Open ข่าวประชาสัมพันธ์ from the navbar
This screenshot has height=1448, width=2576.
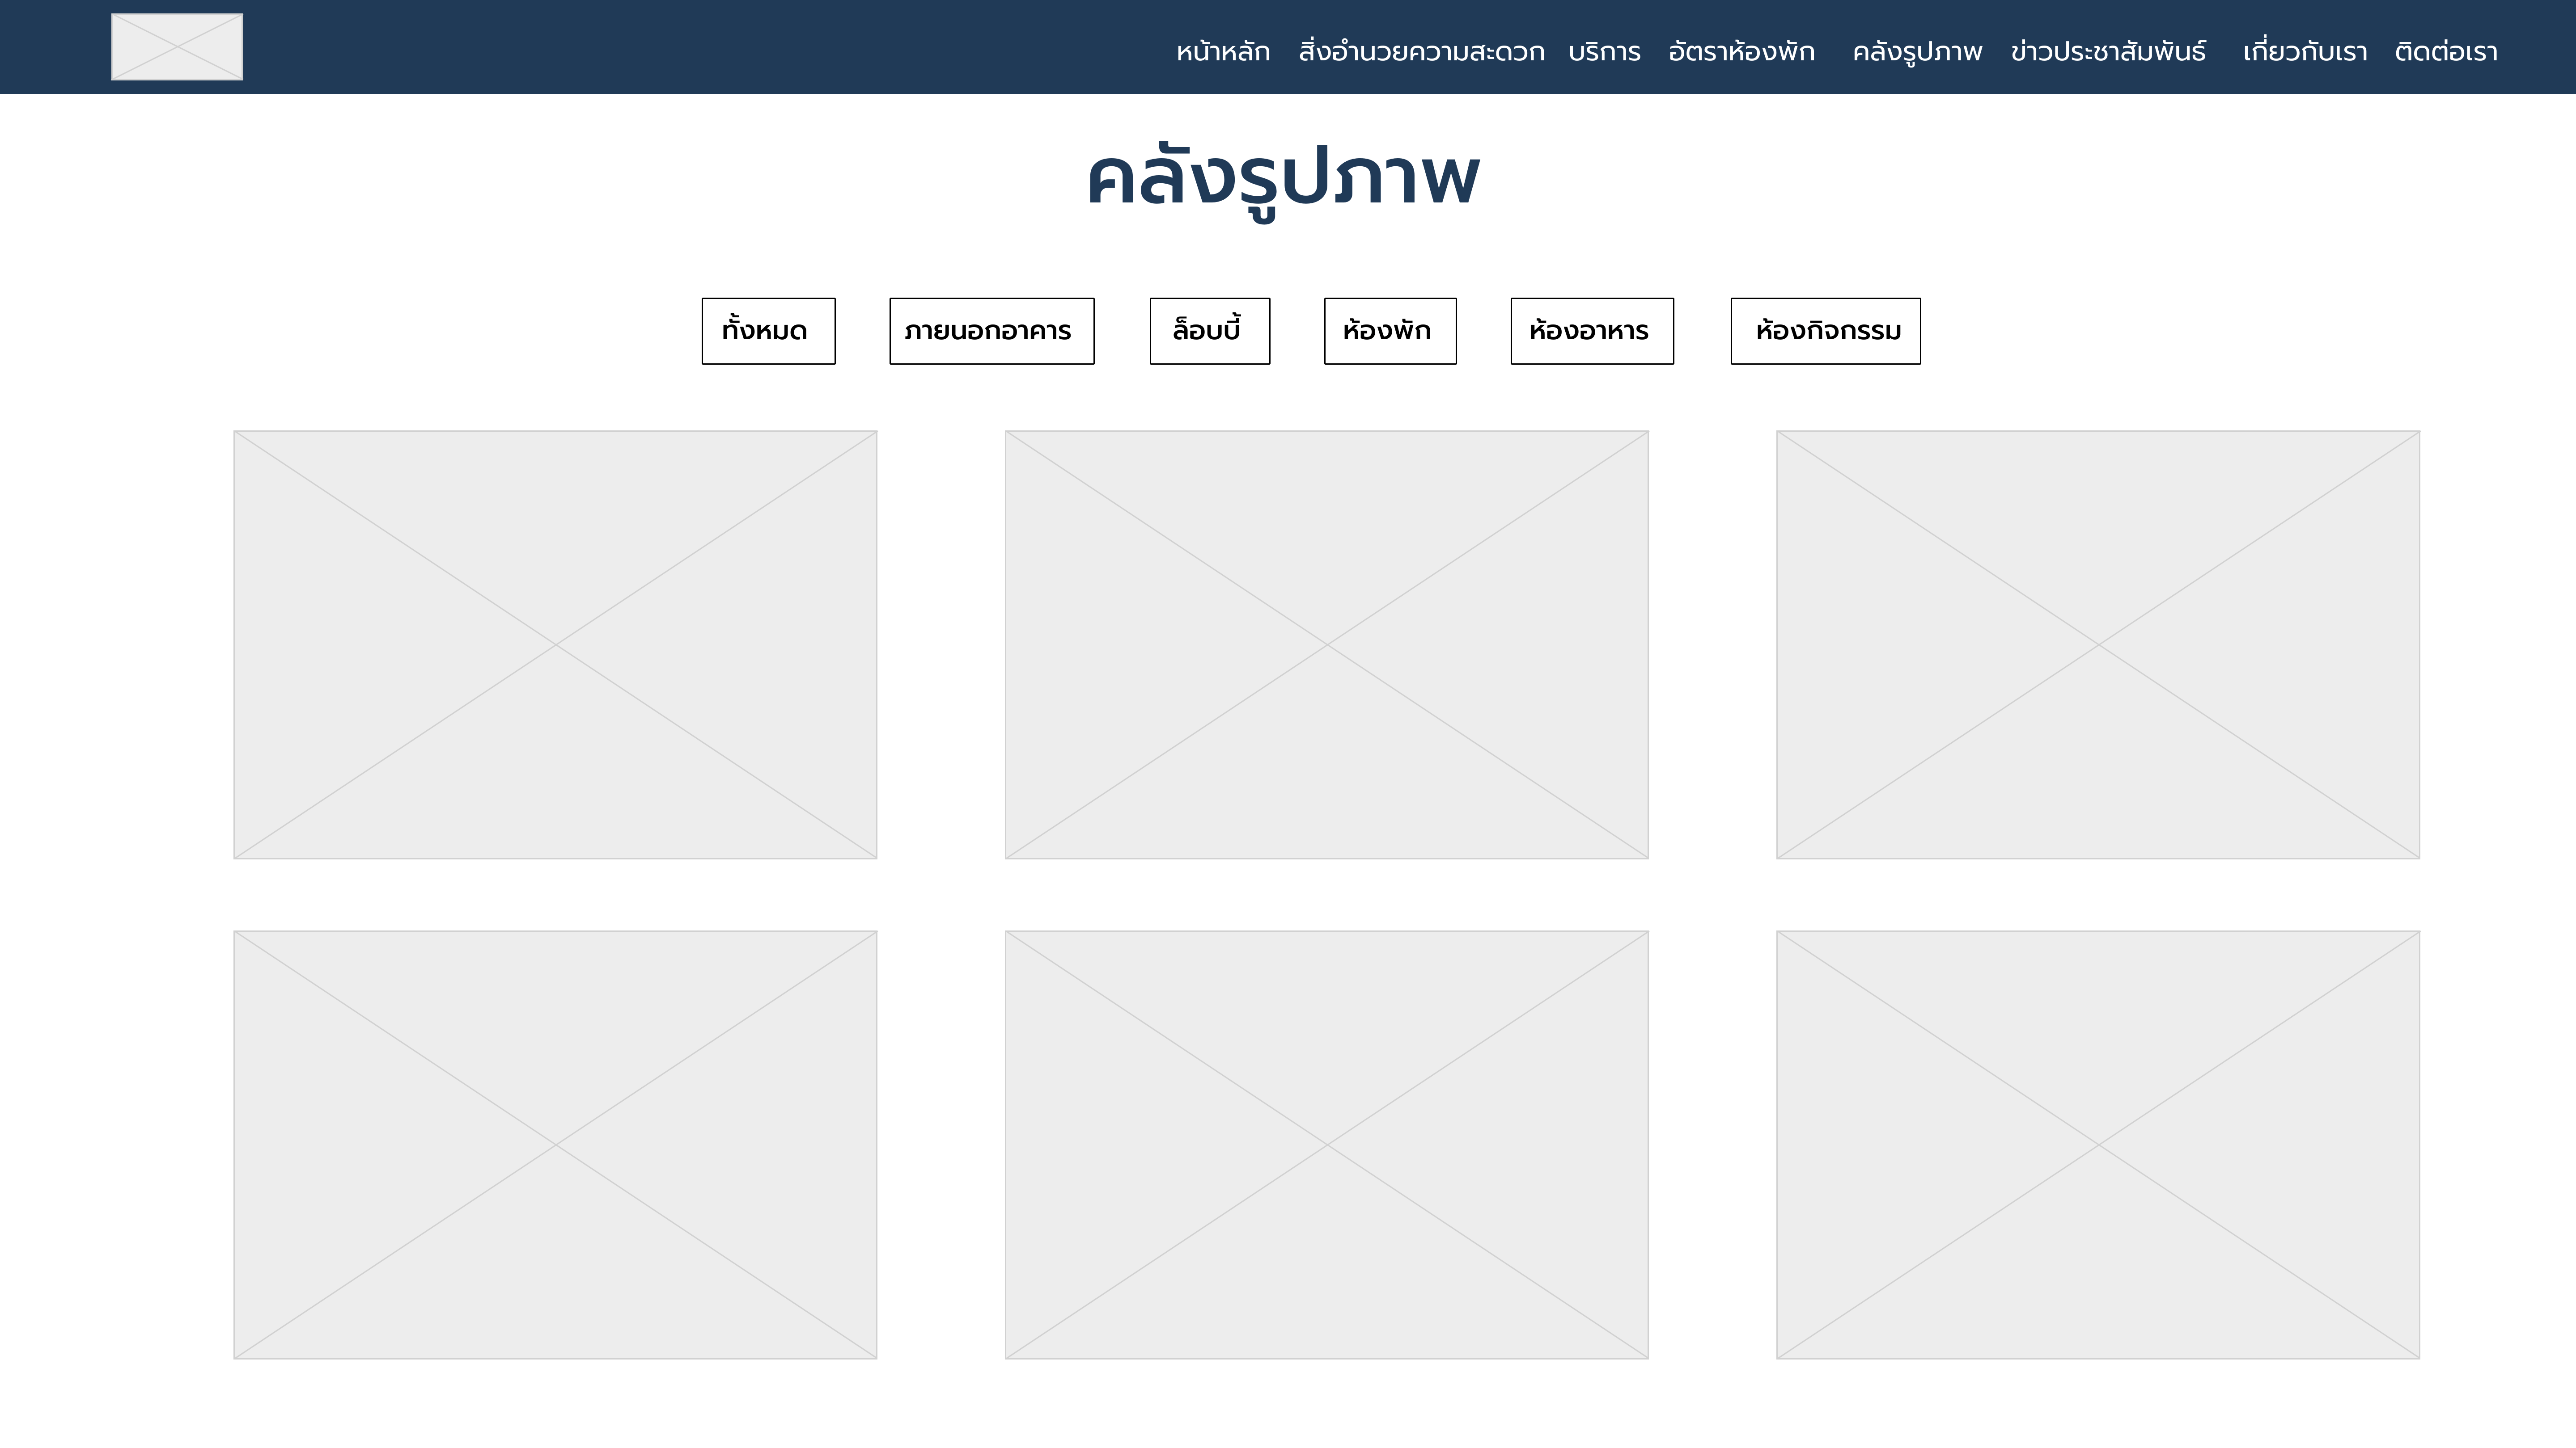[2108, 51]
